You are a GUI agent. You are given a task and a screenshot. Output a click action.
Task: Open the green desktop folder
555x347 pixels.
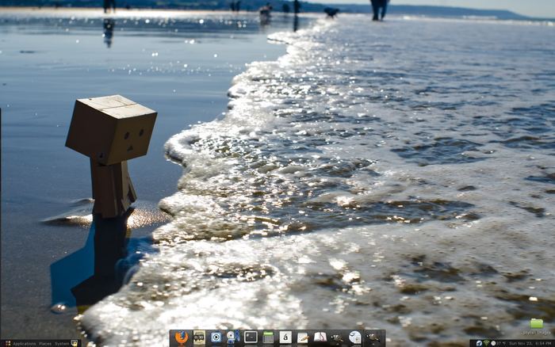click(537, 323)
